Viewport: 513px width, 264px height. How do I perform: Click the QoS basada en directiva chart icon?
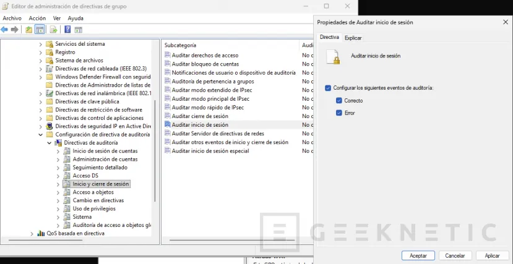point(41,233)
